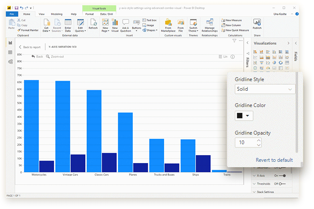Open Manage Relationships

click(x=210, y=25)
